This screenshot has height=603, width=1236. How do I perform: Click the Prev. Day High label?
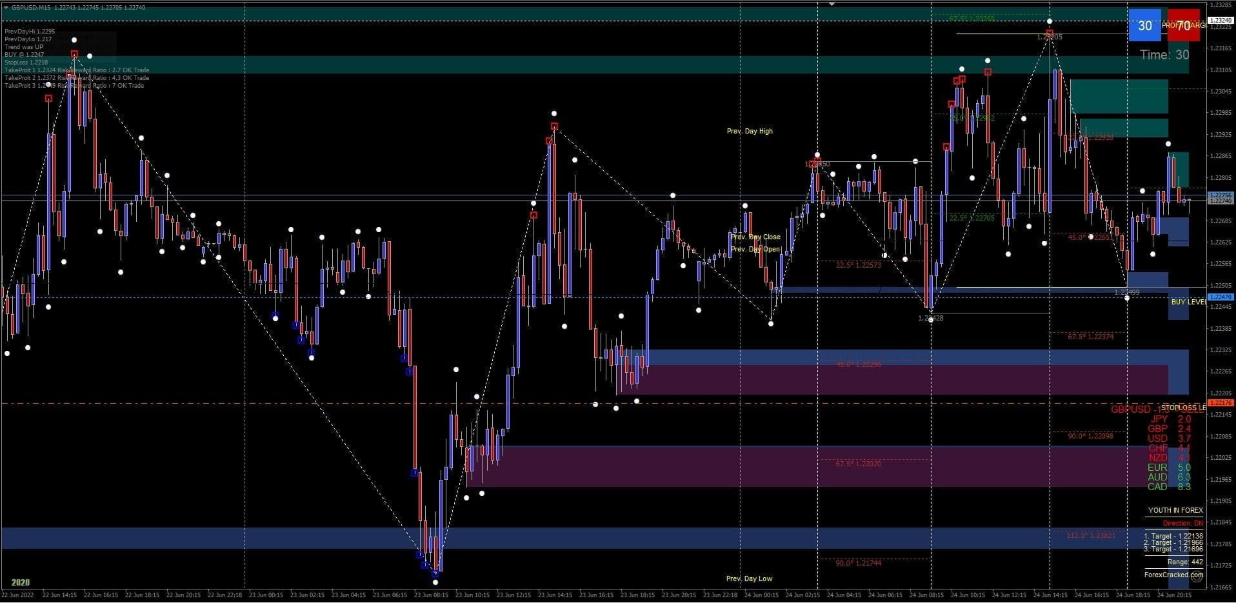click(749, 131)
